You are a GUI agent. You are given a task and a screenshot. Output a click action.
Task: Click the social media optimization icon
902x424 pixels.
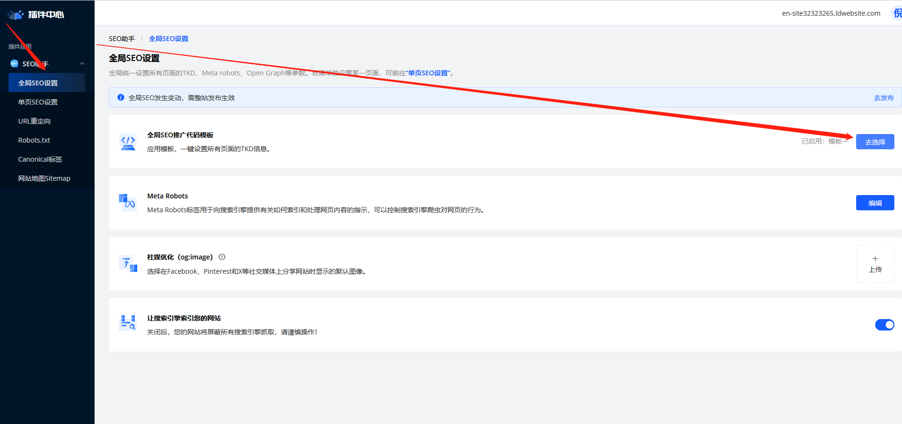coord(128,264)
